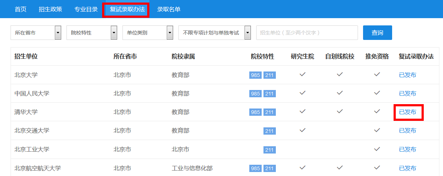This screenshot has height=176, width=443.
Task: Click 中国人民大学 研究生院 checkmark
Action: [x=302, y=93]
